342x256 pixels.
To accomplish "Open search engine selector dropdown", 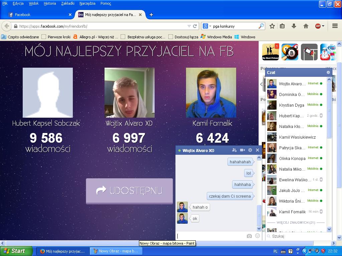I will click(207, 26).
